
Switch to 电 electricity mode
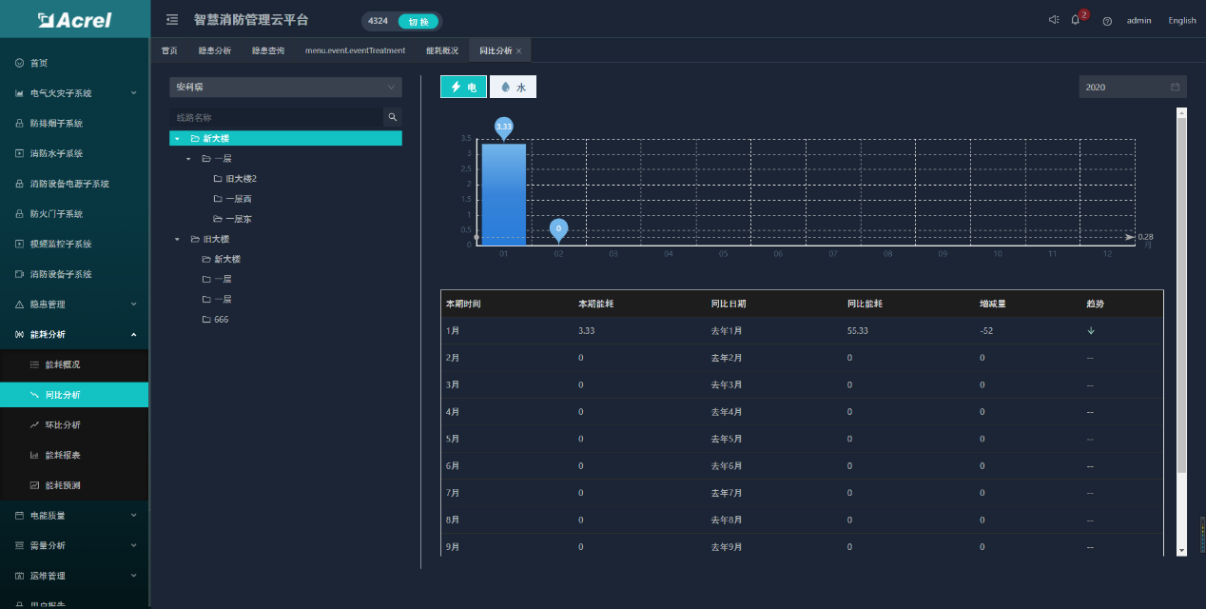pos(463,87)
